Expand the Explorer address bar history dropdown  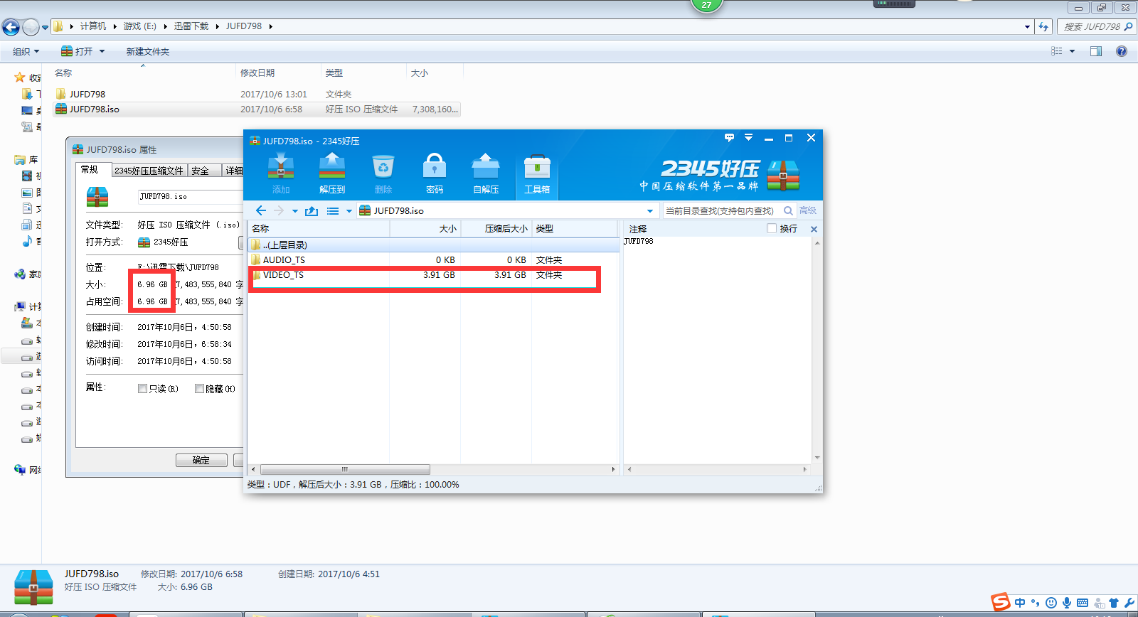coord(1027,27)
